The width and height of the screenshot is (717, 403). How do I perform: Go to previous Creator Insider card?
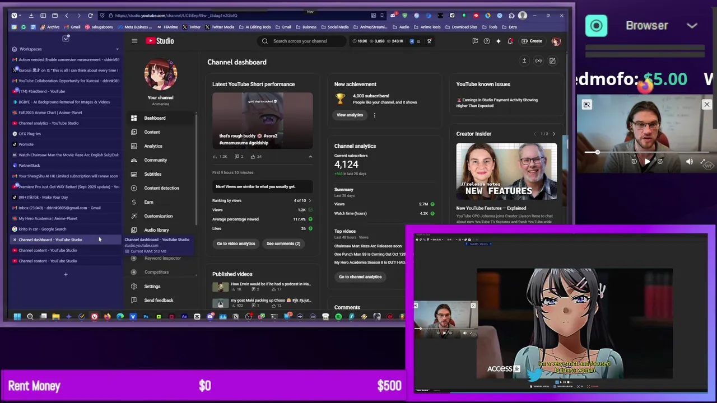[x=535, y=134]
